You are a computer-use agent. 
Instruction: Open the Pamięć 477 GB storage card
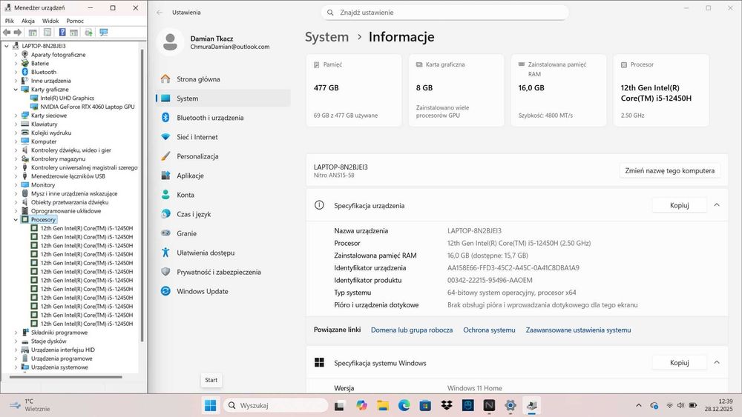(x=354, y=90)
